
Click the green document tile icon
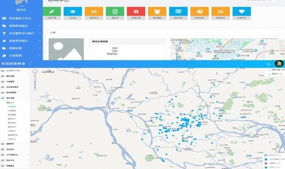click(115, 12)
